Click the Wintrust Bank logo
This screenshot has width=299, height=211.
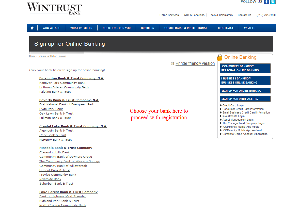click(x=54, y=8)
